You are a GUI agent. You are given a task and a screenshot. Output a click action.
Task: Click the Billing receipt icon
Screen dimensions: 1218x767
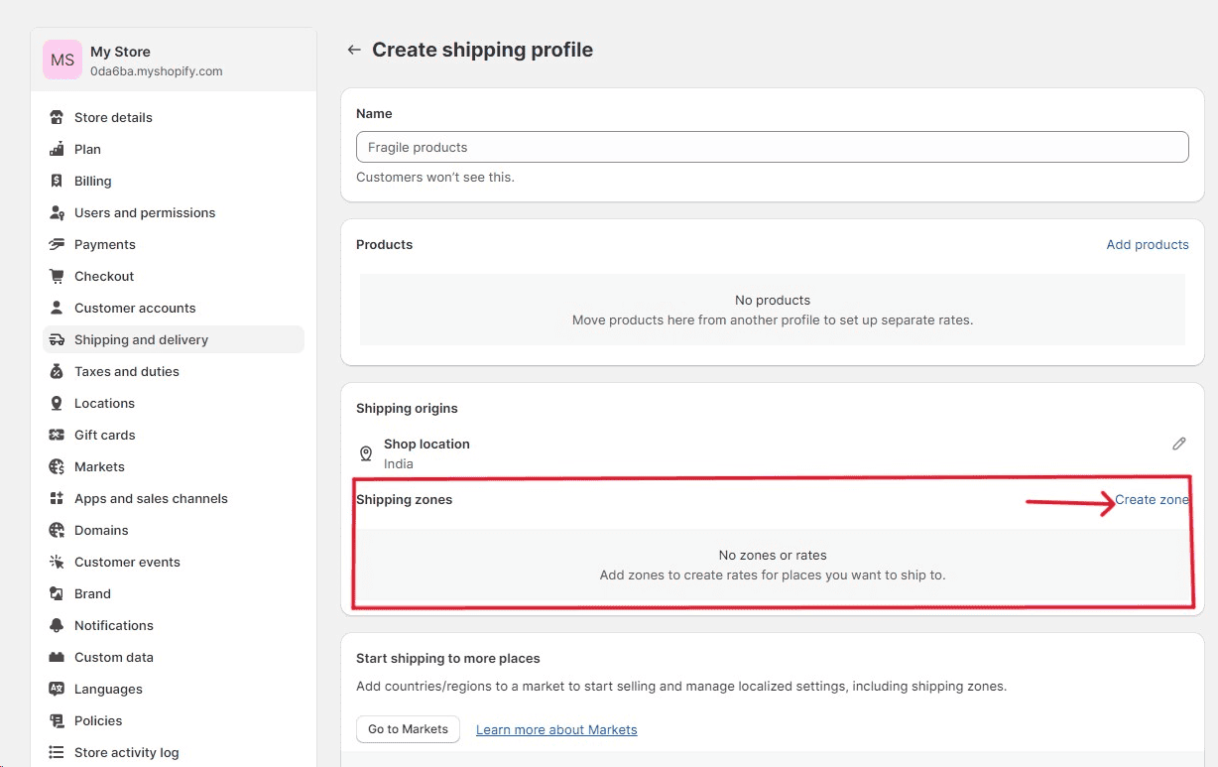57,181
